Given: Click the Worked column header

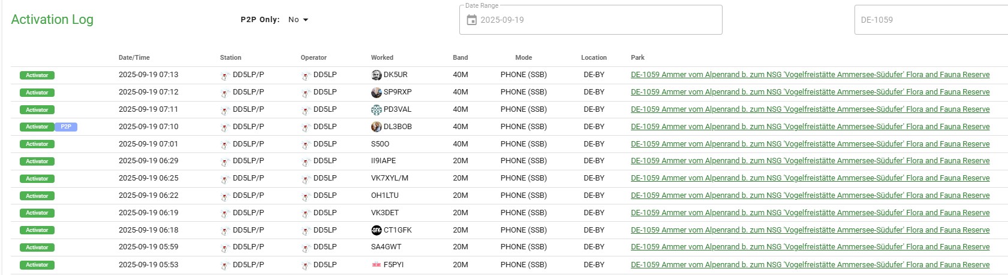Looking at the screenshot, I should (382, 58).
